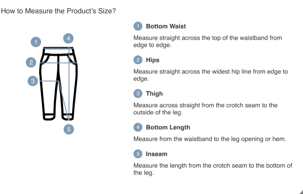Click the number 5 badge beside Inseam

tap(138, 154)
